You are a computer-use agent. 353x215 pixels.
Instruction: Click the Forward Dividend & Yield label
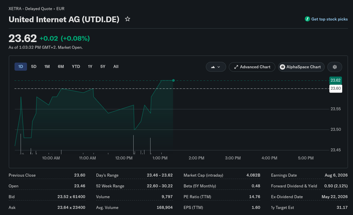click(x=294, y=186)
